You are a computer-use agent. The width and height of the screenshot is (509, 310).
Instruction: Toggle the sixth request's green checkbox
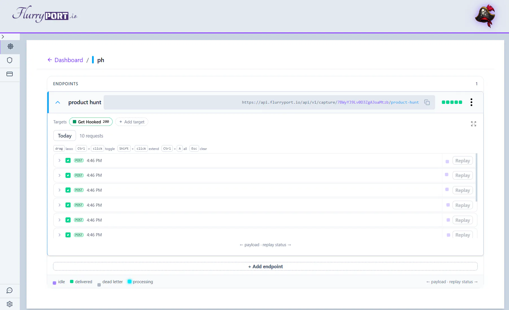point(68,235)
